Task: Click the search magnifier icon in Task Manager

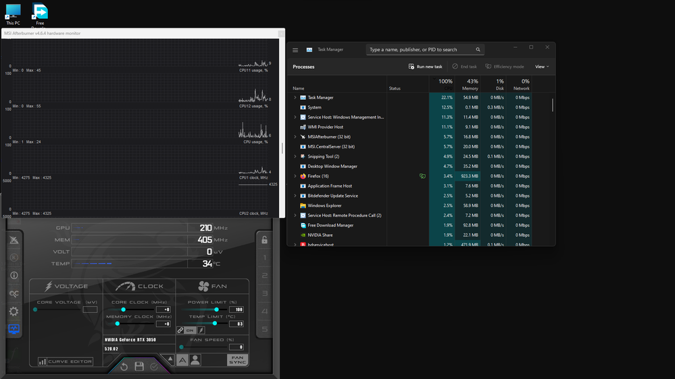Action: (x=478, y=49)
